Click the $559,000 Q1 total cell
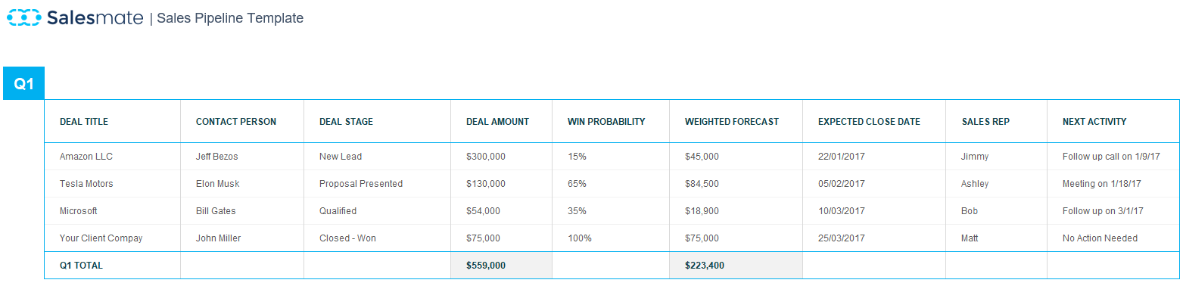This screenshot has width=1183, height=283. click(501, 266)
